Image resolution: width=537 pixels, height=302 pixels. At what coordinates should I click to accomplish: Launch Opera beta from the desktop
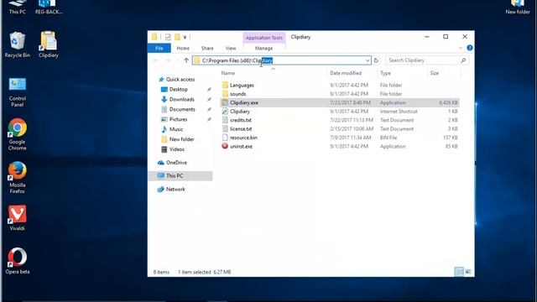pos(17,261)
